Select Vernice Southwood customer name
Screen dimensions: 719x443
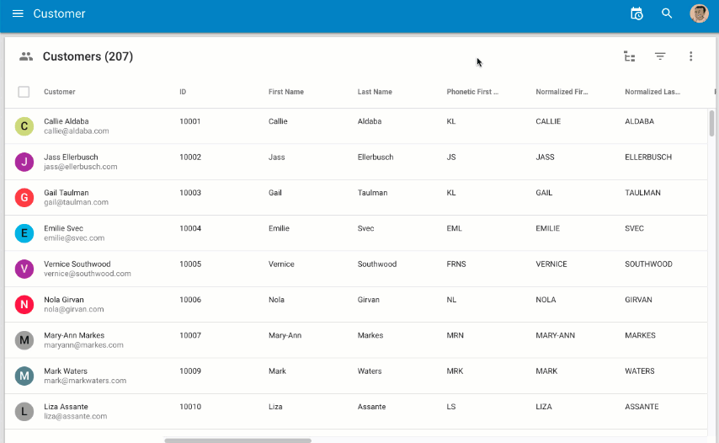click(77, 264)
